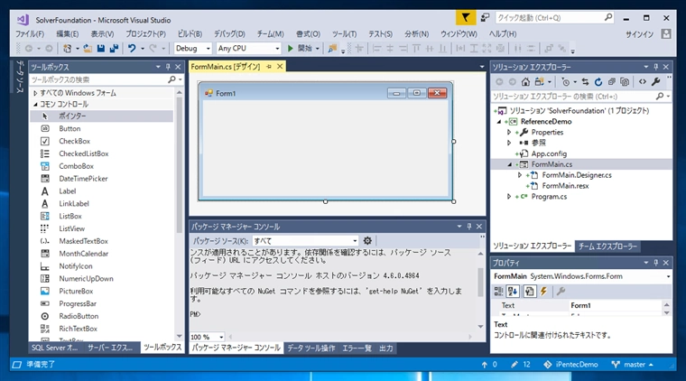Switch to the 出力 tab

tap(386, 348)
